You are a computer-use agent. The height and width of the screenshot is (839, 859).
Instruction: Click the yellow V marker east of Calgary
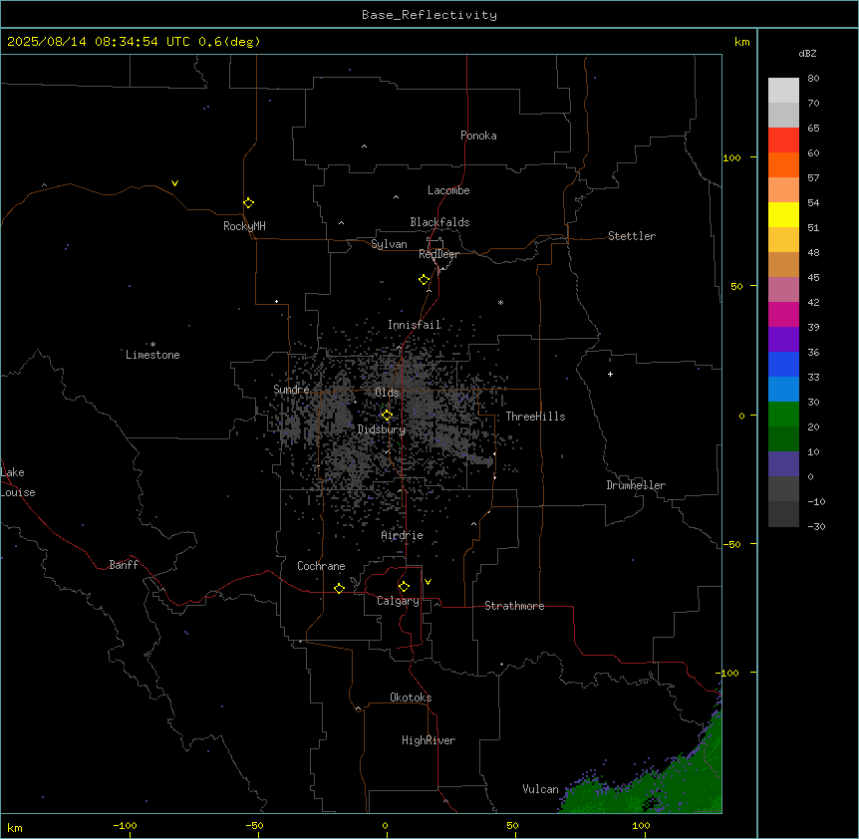[428, 582]
